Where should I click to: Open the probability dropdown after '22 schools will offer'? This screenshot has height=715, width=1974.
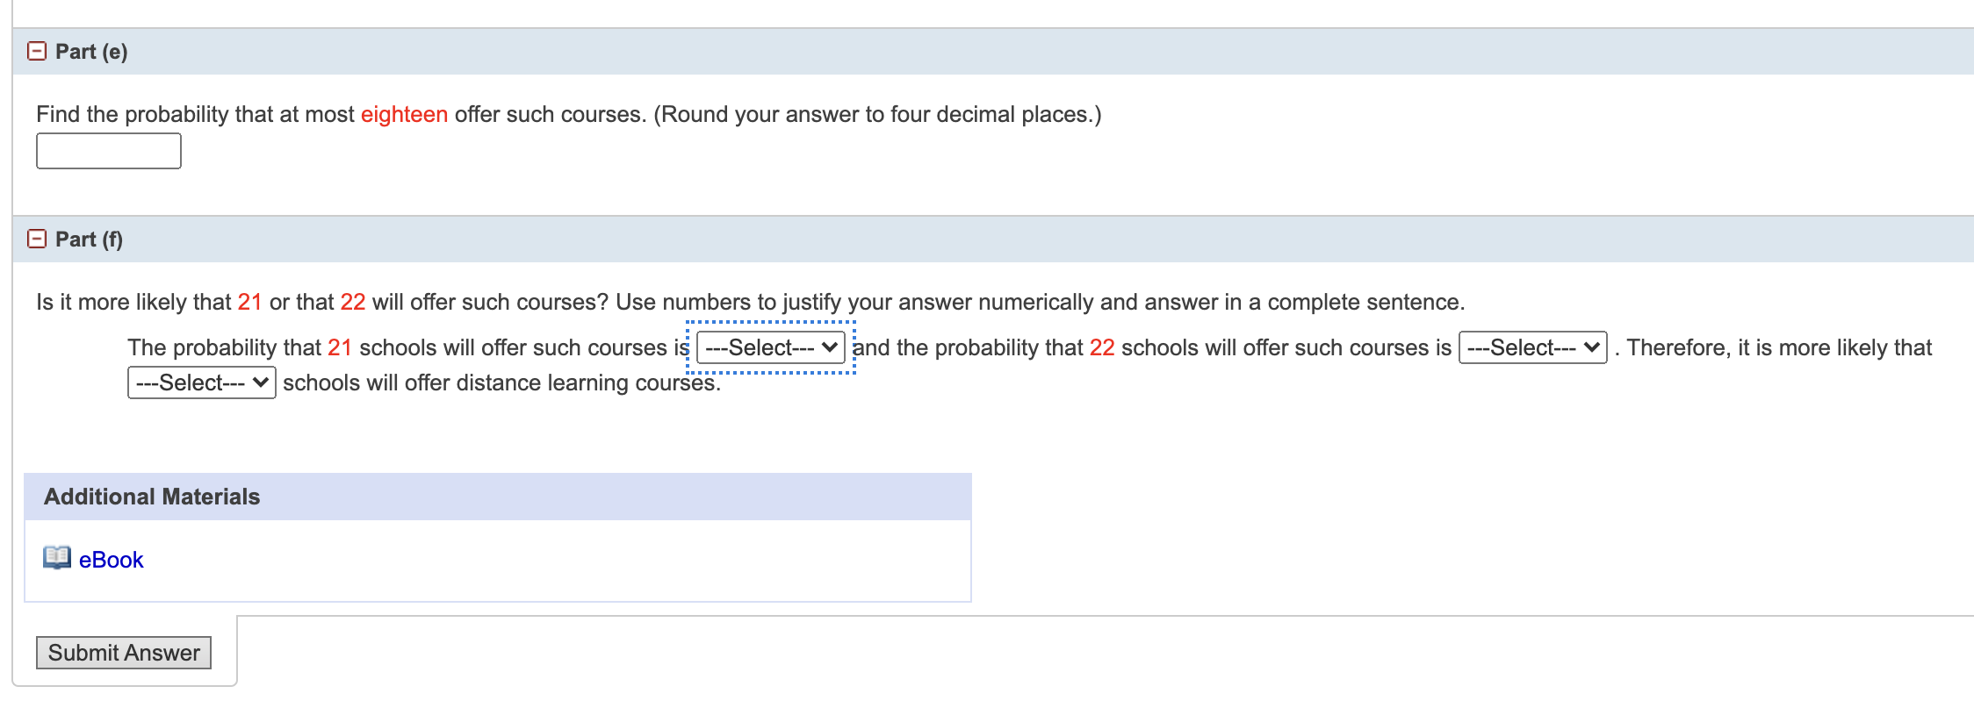(x=1530, y=347)
